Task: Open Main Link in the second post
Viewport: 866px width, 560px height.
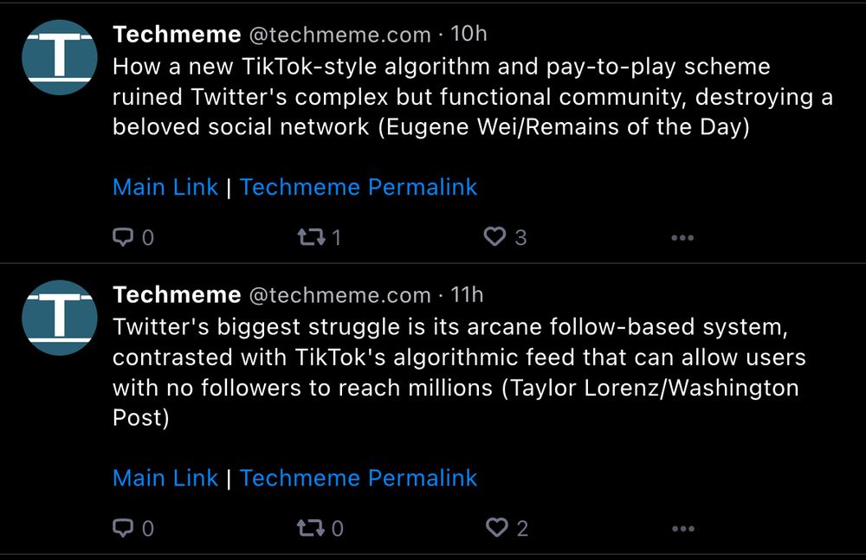Action: [x=165, y=478]
